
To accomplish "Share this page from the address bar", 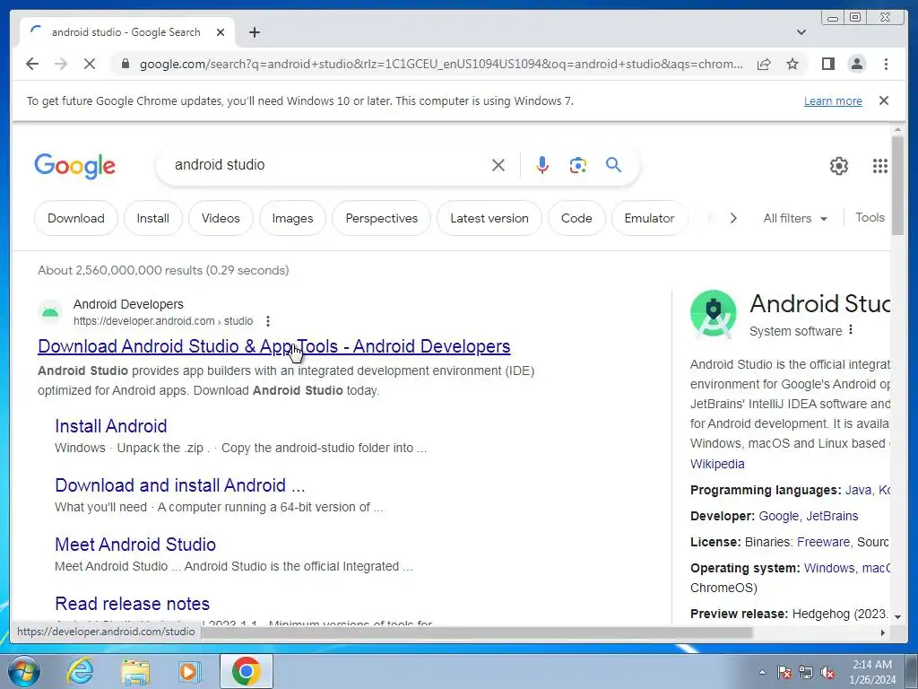I will [x=764, y=64].
